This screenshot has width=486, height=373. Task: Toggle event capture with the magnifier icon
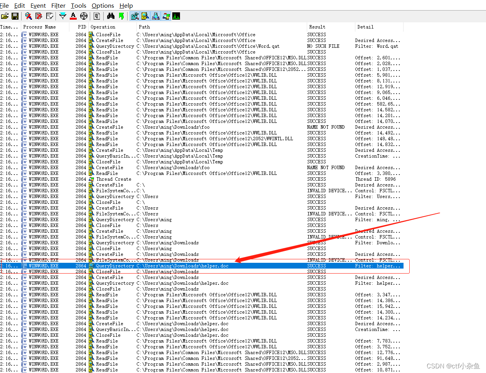[x=29, y=16]
